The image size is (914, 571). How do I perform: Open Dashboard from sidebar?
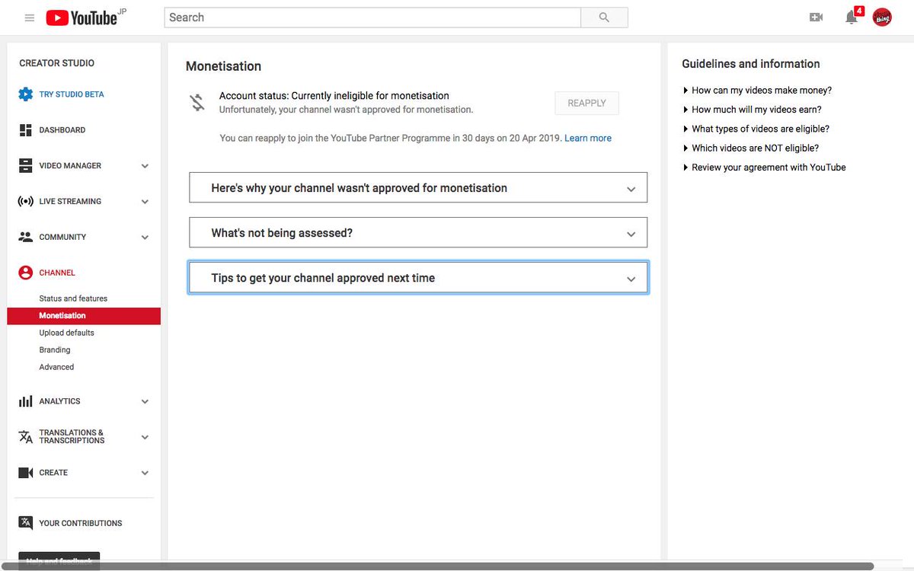coord(62,130)
